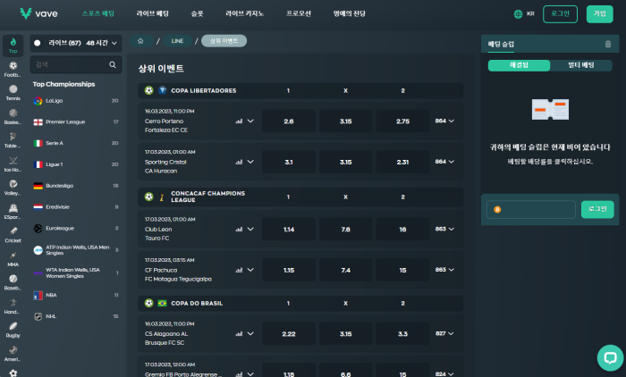Select the Tennis sport icon
Viewport: 626px width, 377px height.
(13, 93)
